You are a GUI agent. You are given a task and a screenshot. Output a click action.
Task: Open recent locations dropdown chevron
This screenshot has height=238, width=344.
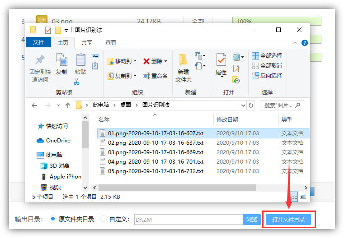pyautogui.click(x=58, y=105)
